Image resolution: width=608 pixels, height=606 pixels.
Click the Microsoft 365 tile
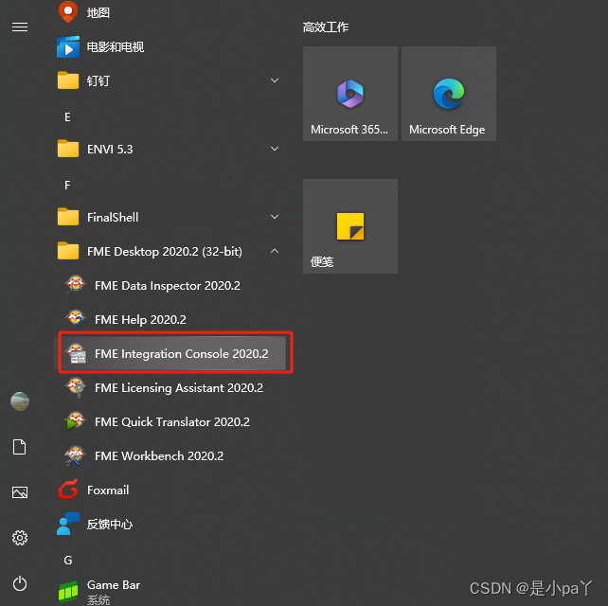pos(350,94)
